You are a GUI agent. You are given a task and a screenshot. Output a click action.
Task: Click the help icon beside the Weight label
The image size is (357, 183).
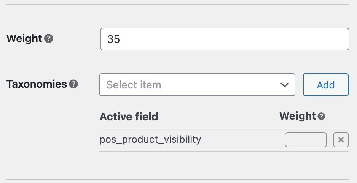point(48,39)
